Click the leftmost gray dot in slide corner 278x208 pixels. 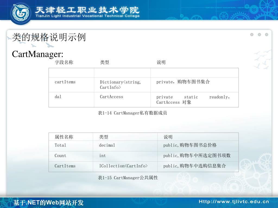(252, 34)
